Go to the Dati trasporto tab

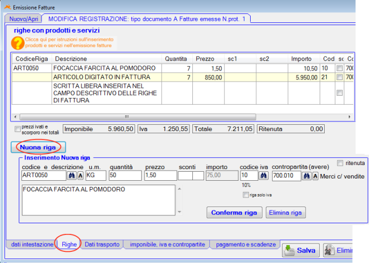point(102,245)
